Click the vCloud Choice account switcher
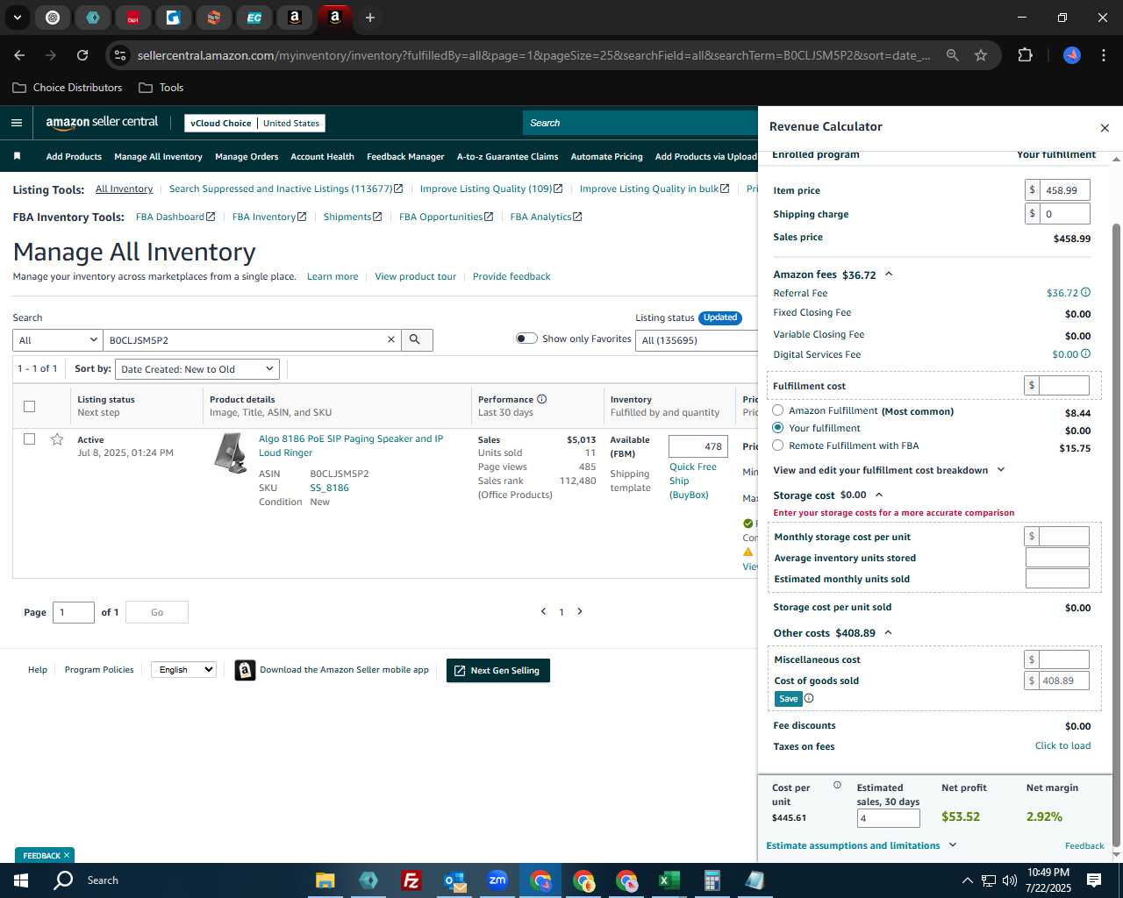 click(x=254, y=124)
